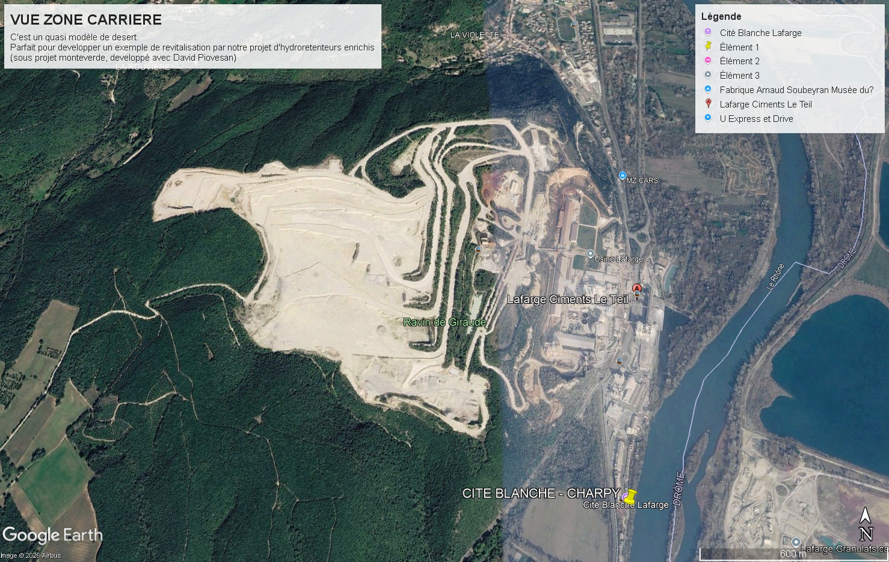Click the 'Lafarge Ciments Le Teil' map label
This screenshot has height=562, width=889.
pos(568,300)
